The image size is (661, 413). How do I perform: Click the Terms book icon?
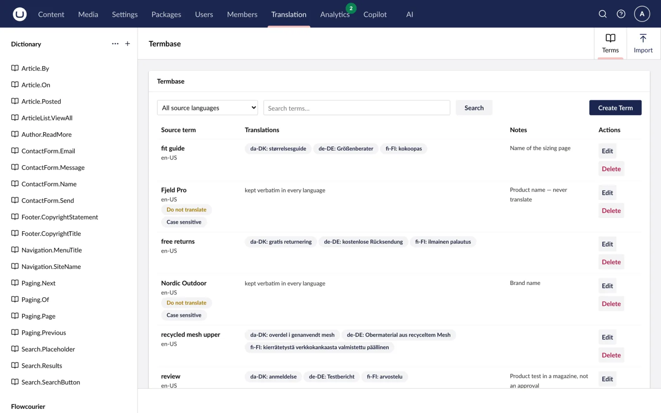point(610,38)
